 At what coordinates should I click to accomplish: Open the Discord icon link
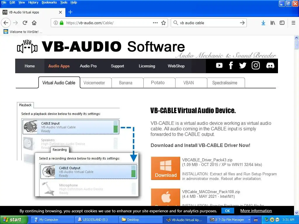(270, 65)
